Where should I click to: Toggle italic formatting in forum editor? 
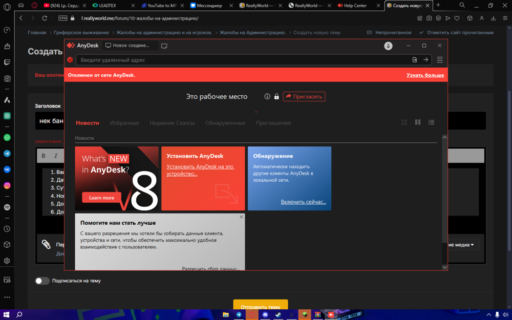pyautogui.click(x=56, y=156)
